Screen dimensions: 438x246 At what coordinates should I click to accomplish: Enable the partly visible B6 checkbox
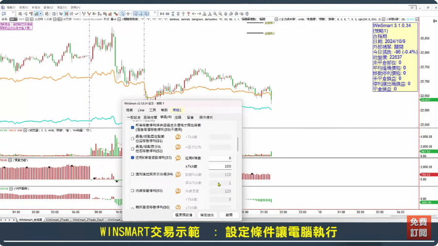pyautogui.click(x=133, y=208)
